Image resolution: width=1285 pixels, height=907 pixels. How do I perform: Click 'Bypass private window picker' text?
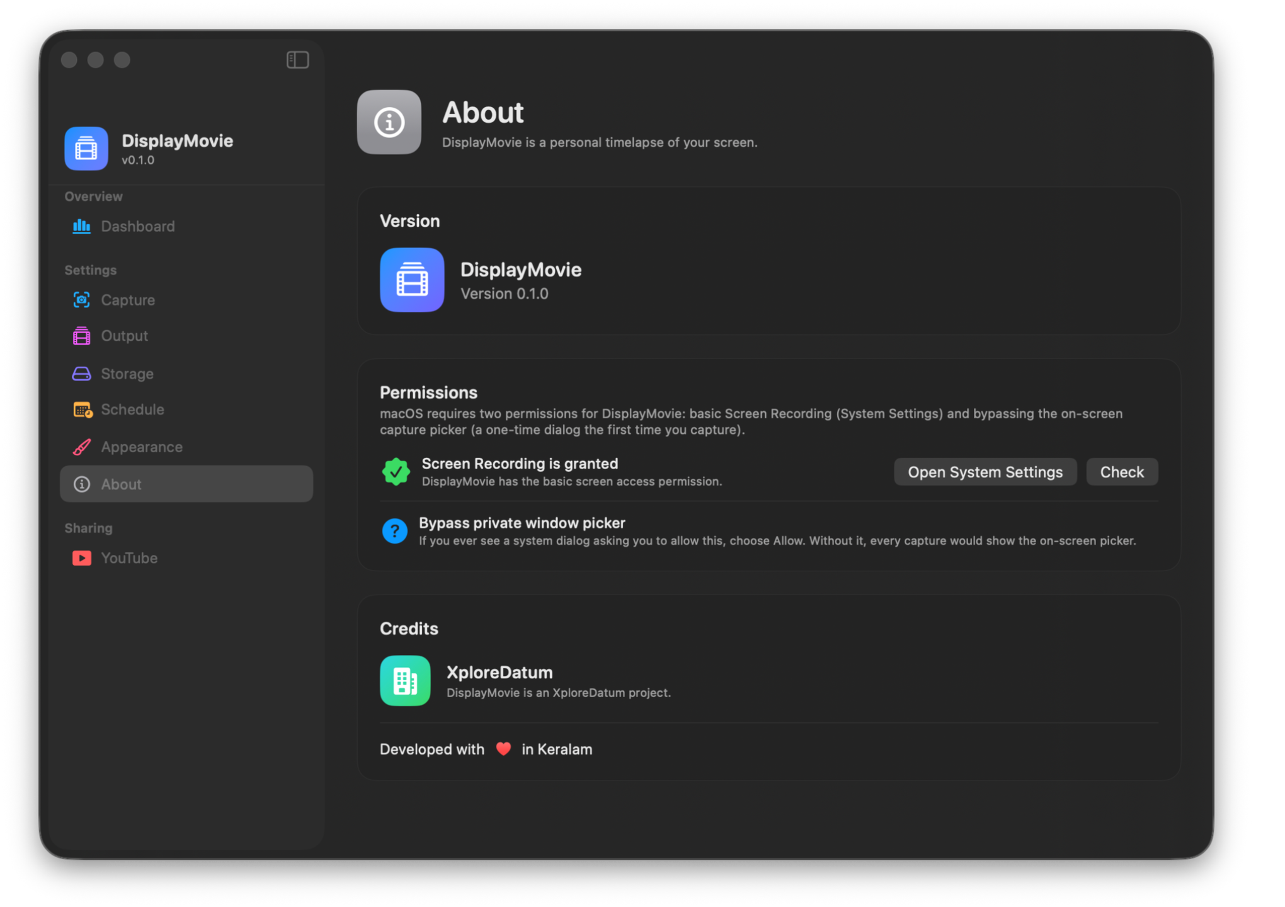(x=522, y=523)
